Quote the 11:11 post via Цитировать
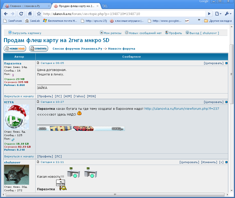 [x=189, y=162]
